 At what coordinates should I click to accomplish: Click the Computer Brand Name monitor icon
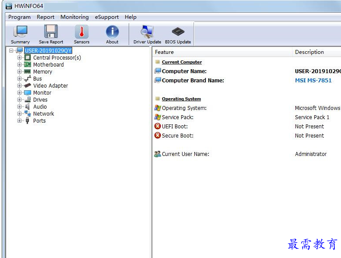click(158, 80)
